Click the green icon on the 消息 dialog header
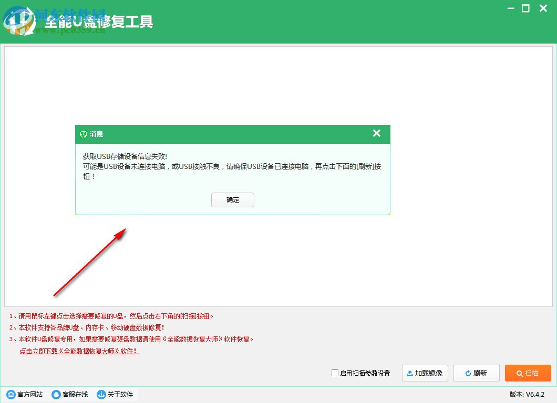The height and width of the screenshot is (403, 557). click(84, 134)
